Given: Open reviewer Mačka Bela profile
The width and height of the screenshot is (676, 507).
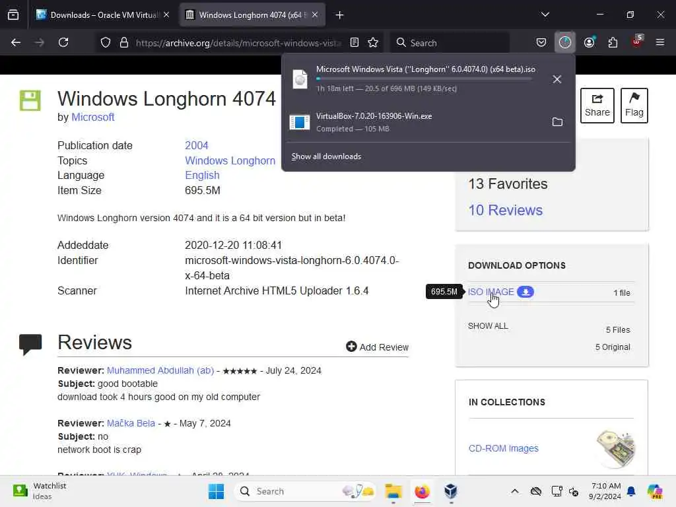Looking at the screenshot, I should coord(131,423).
